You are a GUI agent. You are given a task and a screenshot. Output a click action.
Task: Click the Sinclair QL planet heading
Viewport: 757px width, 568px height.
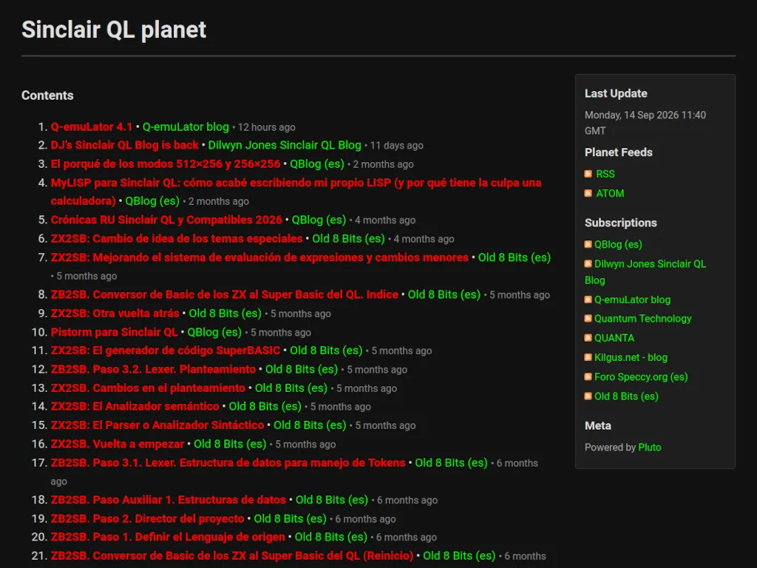(114, 30)
